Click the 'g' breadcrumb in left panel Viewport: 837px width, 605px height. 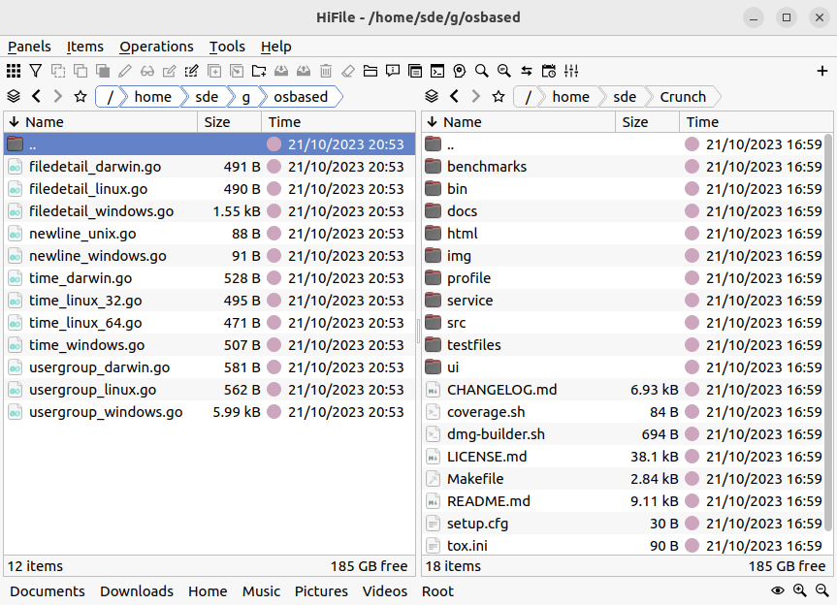click(245, 97)
